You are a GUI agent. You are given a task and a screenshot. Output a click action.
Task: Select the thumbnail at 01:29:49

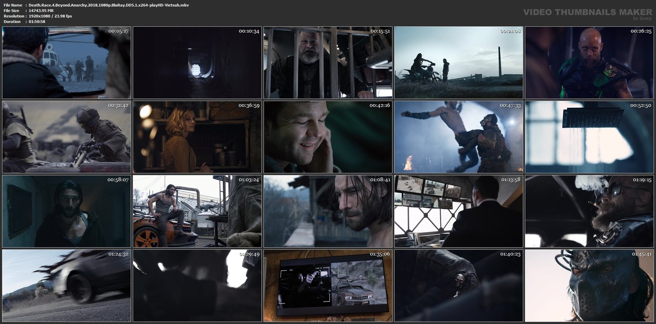[x=197, y=285]
